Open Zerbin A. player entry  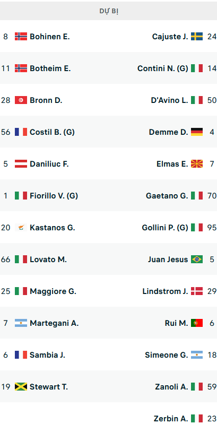point(171,419)
